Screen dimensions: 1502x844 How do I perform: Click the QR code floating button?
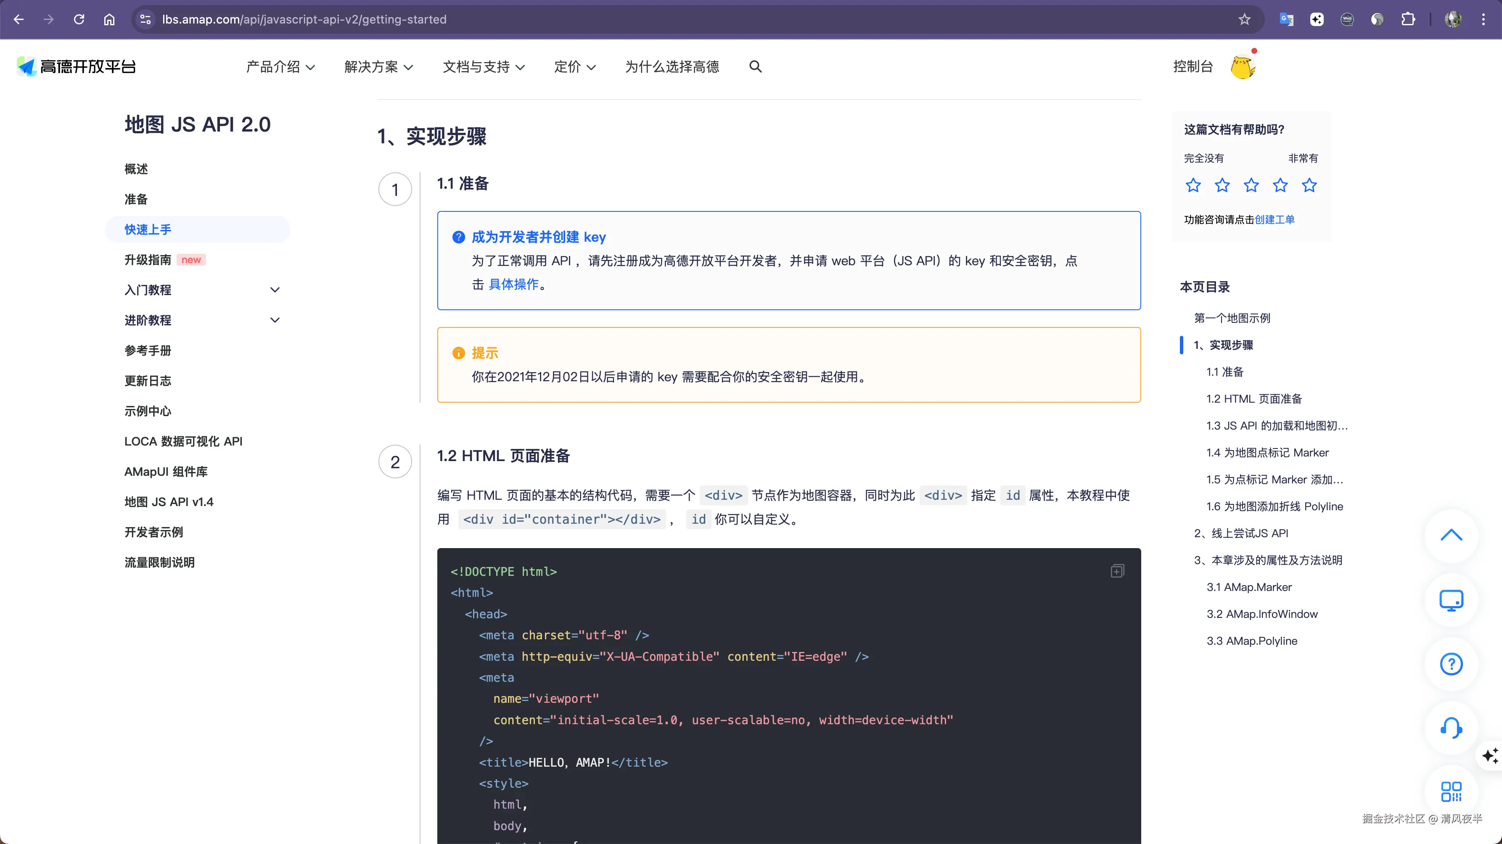[1451, 791]
